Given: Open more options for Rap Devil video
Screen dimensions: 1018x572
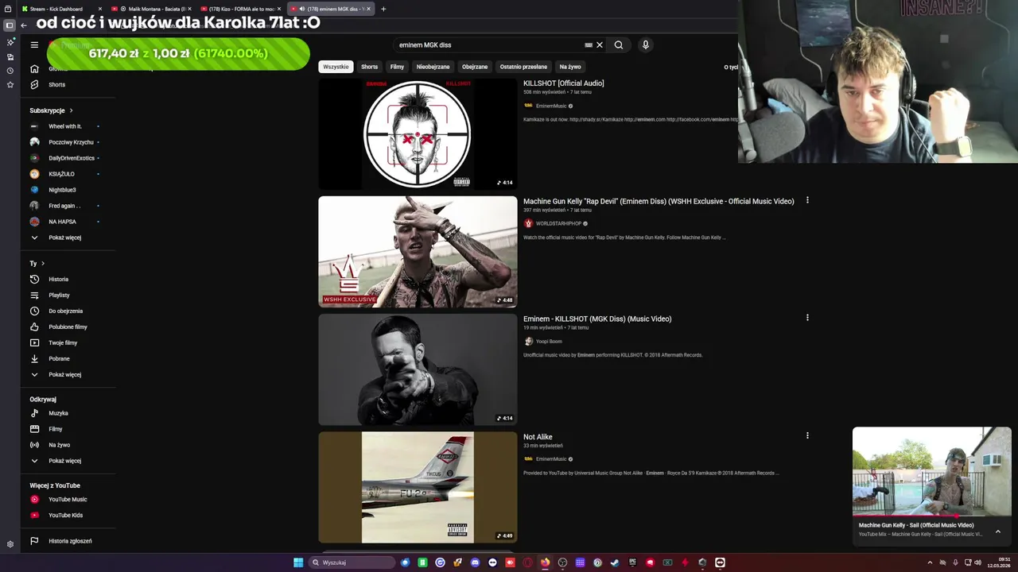Looking at the screenshot, I should [807, 200].
